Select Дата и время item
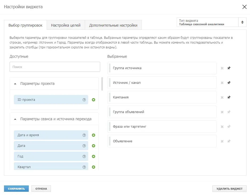The image size is (250, 195). pos(51,135)
